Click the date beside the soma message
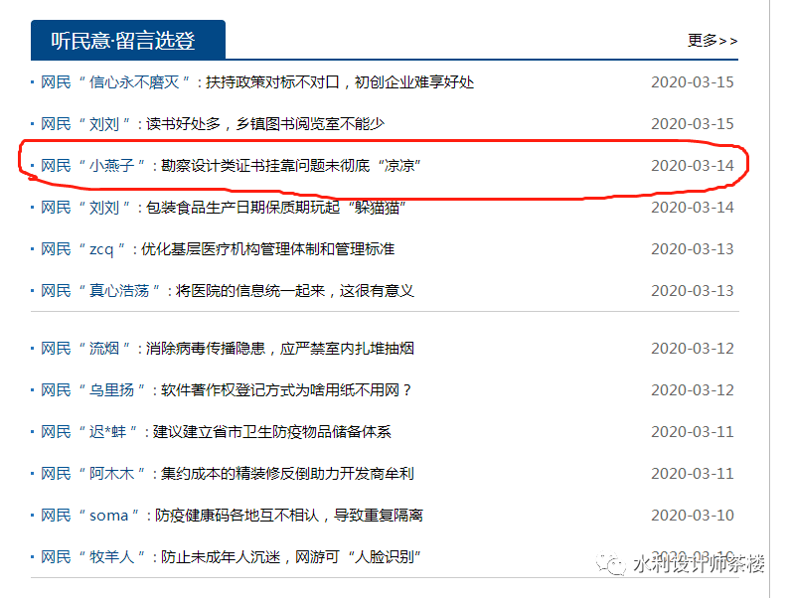This screenshot has height=598, width=790. point(692,516)
